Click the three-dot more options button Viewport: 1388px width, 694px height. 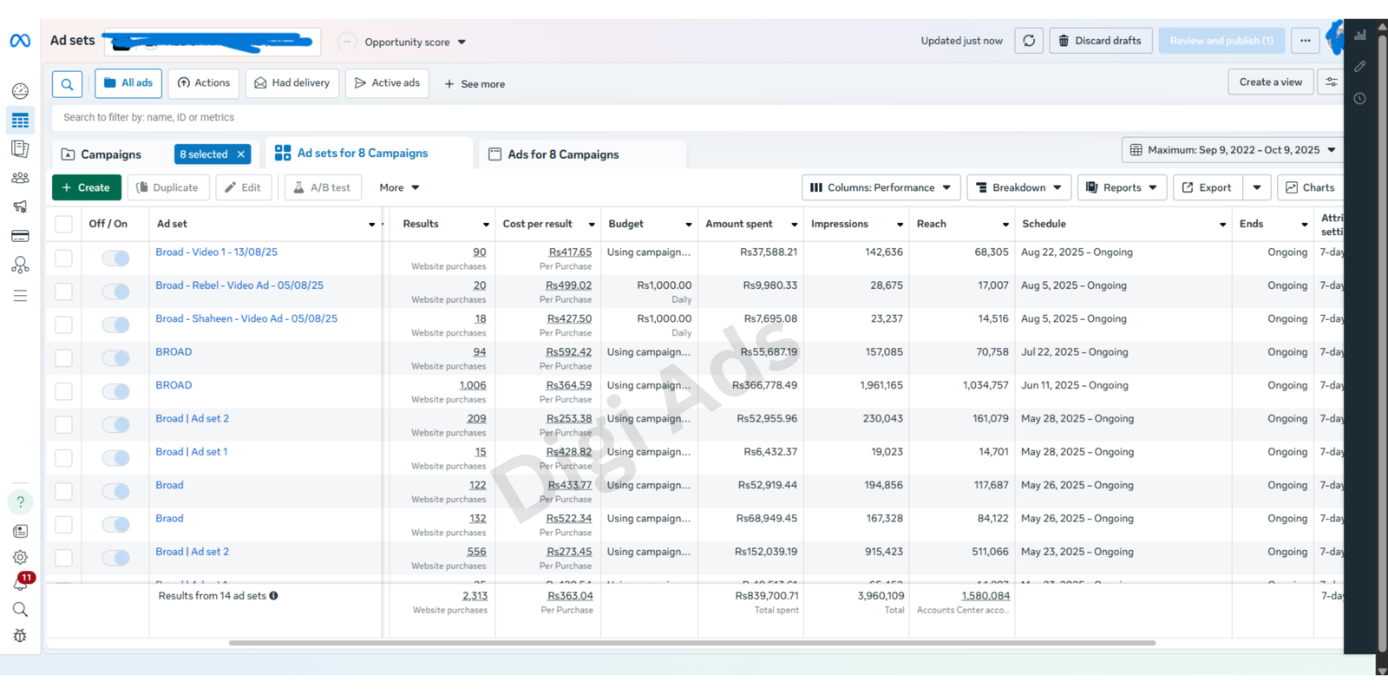[1305, 41]
